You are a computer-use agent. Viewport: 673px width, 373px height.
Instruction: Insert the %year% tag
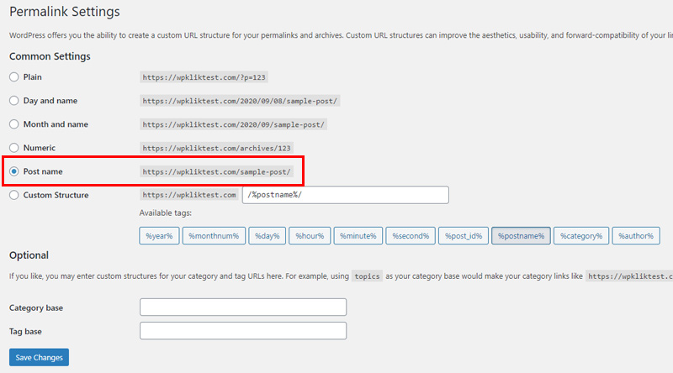[x=159, y=236]
